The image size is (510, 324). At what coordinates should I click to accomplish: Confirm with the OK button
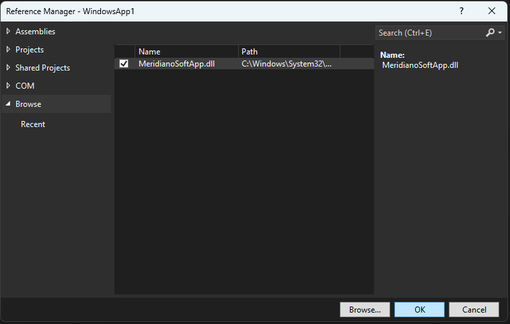pos(420,310)
